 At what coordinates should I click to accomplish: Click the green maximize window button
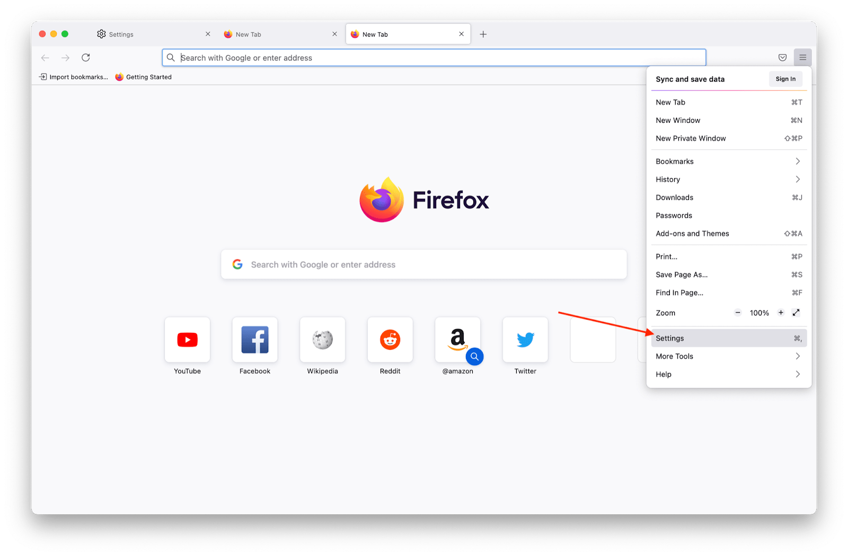click(65, 34)
